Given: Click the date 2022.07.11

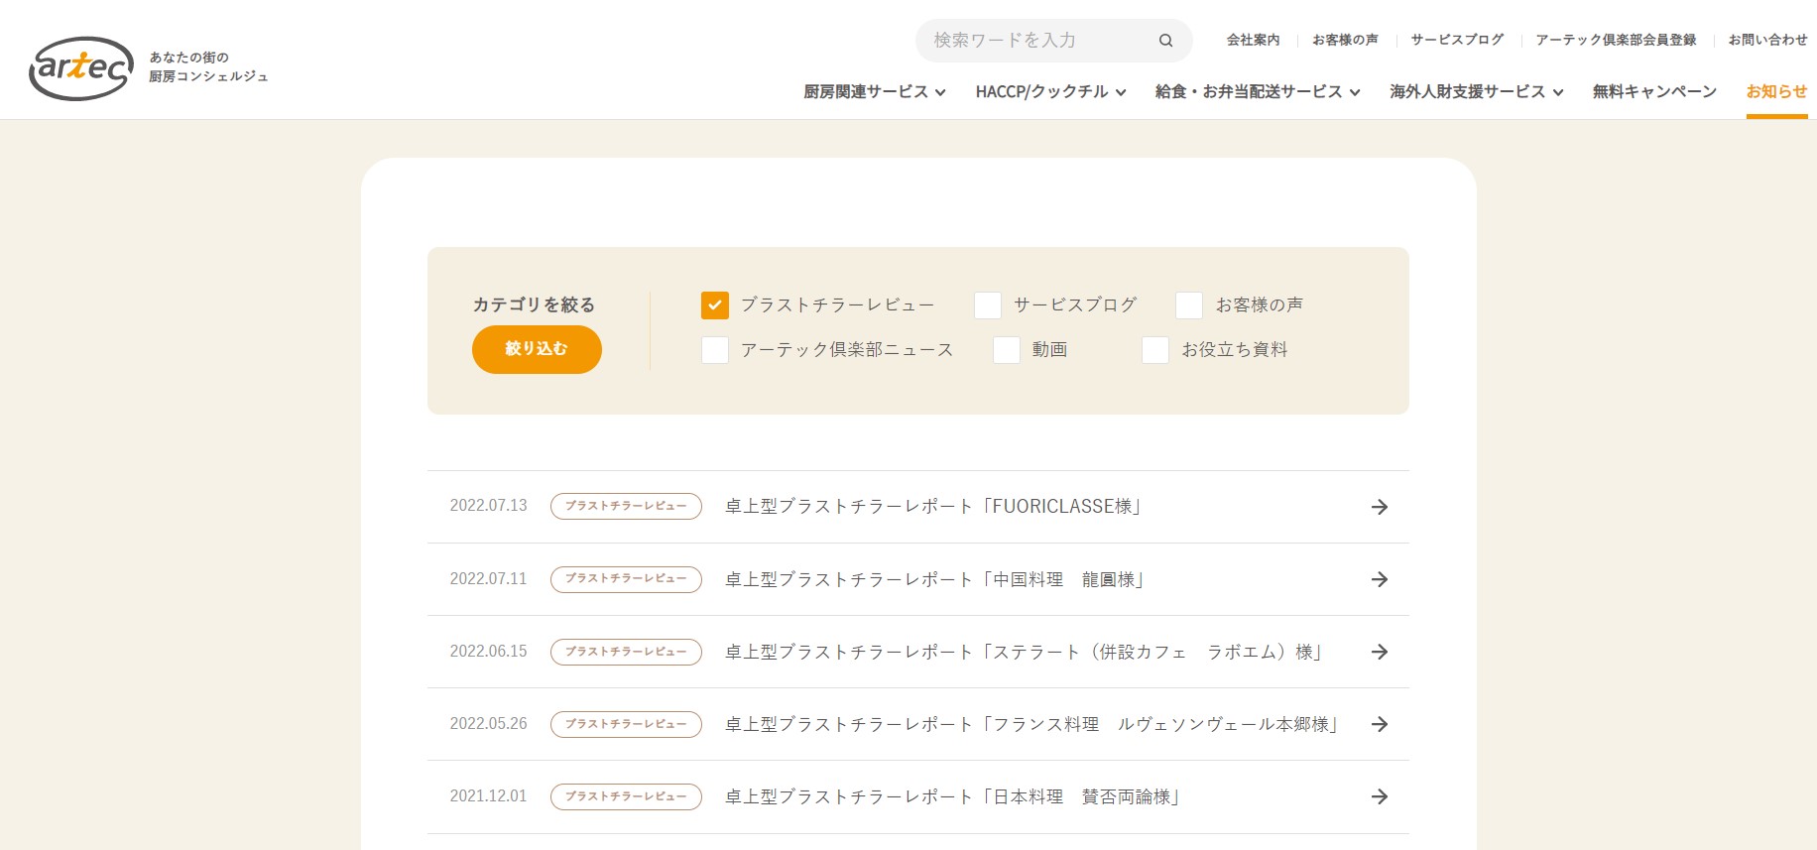Looking at the screenshot, I should point(488,578).
